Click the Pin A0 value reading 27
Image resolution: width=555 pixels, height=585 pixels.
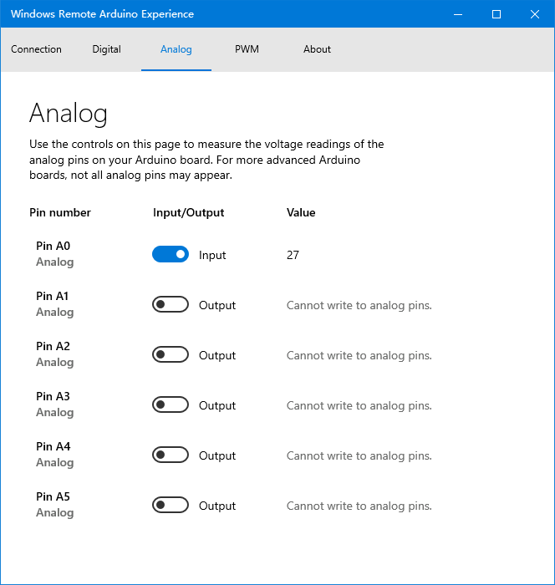coord(293,255)
